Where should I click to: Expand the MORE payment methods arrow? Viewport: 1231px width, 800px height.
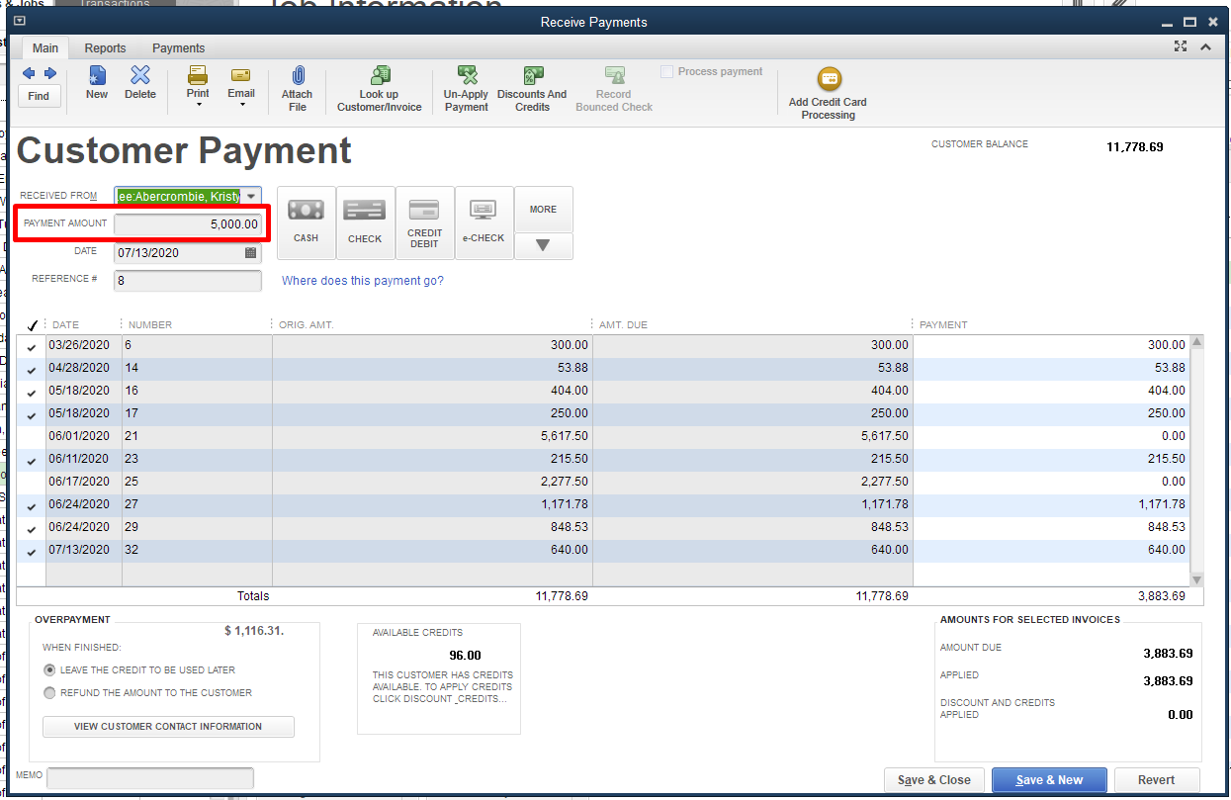543,245
